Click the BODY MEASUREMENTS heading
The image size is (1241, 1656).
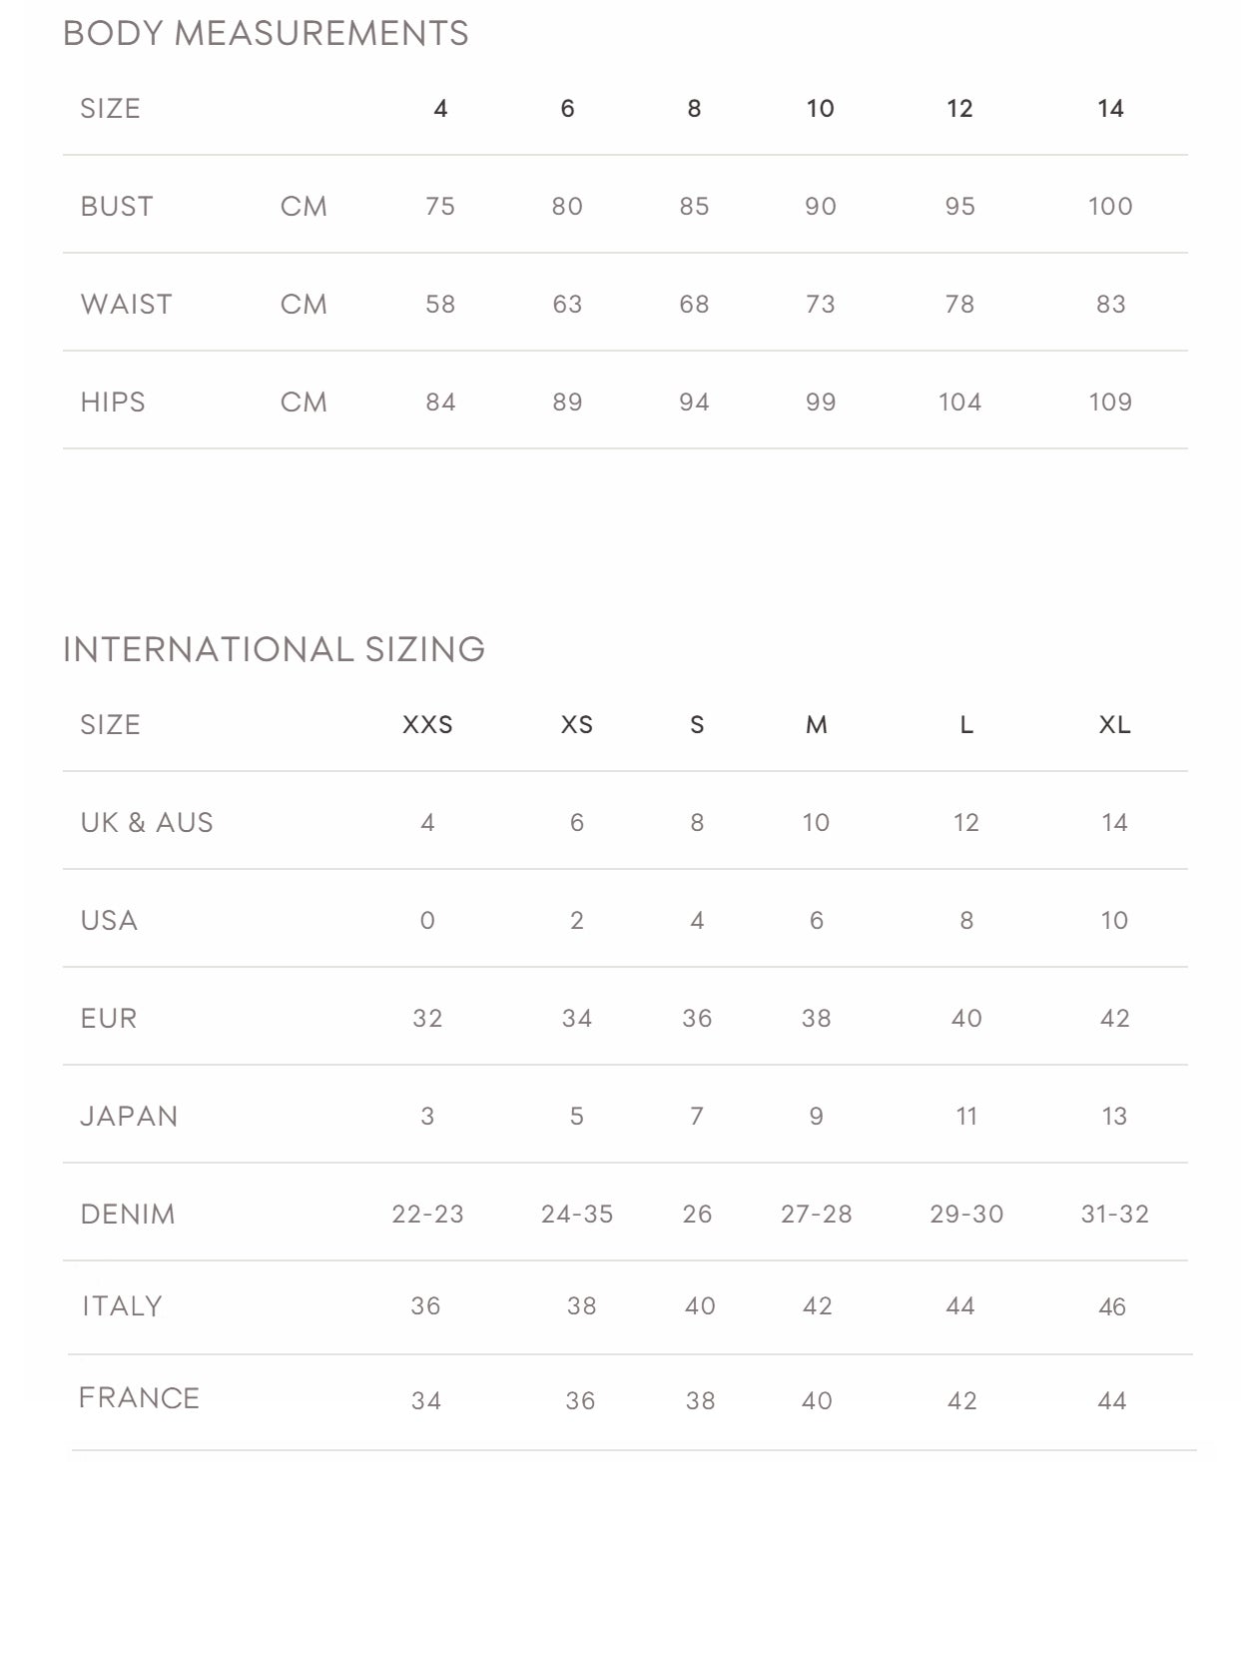click(266, 33)
